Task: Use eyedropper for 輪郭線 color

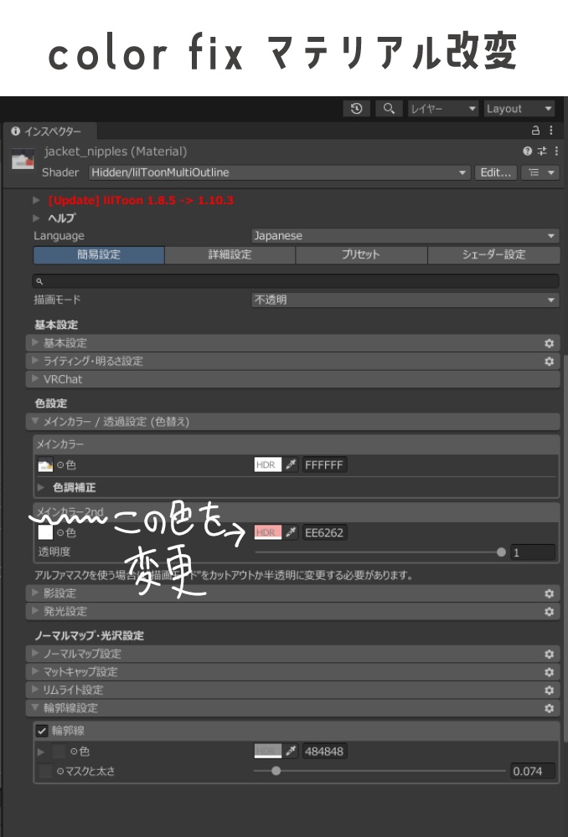Action: pyautogui.click(x=291, y=751)
